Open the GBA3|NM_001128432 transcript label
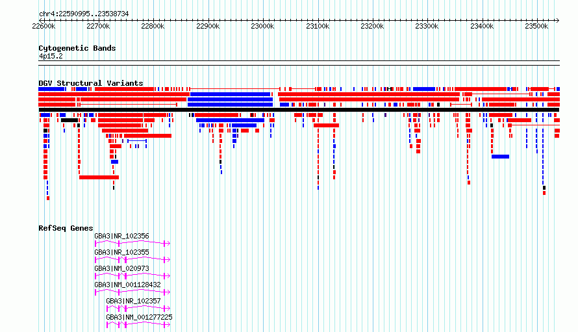 tap(127, 285)
